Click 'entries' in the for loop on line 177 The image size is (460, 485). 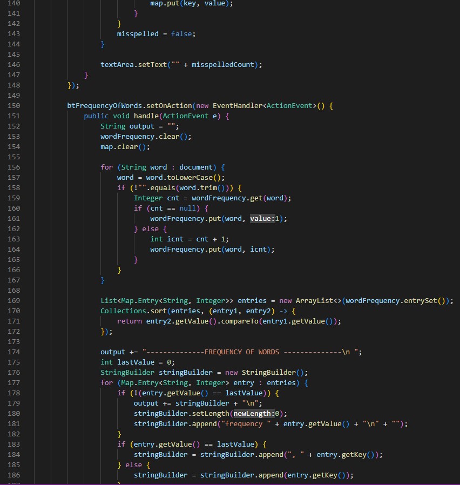pos(281,383)
